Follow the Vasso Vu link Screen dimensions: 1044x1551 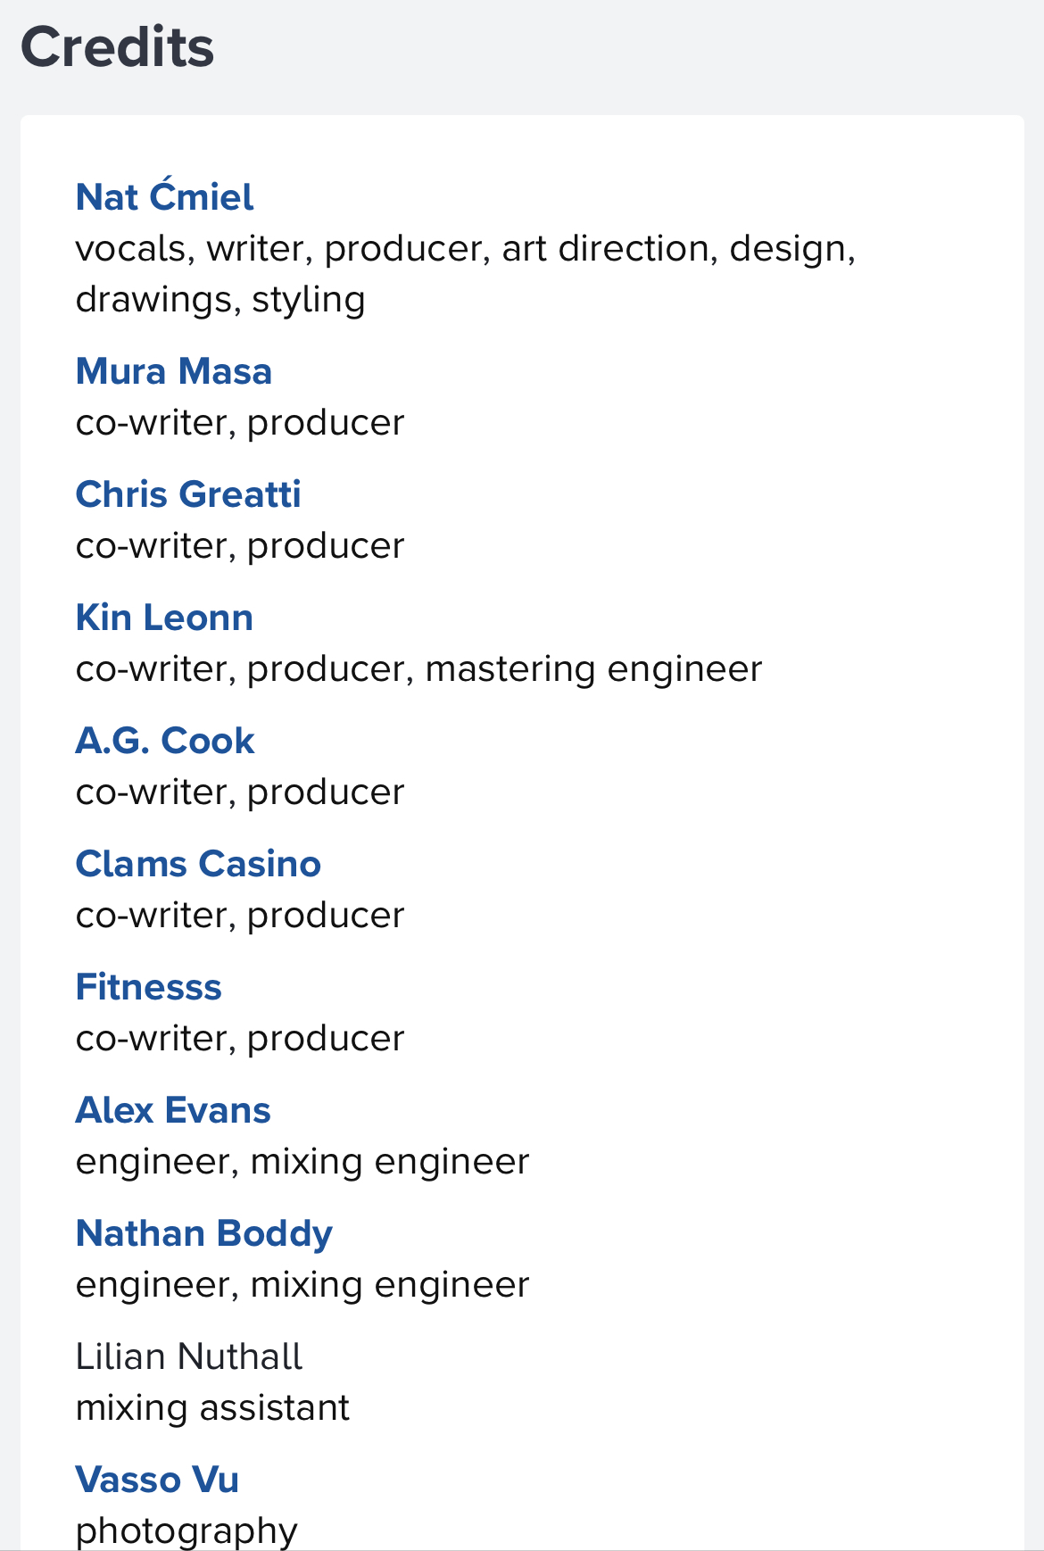157,1480
